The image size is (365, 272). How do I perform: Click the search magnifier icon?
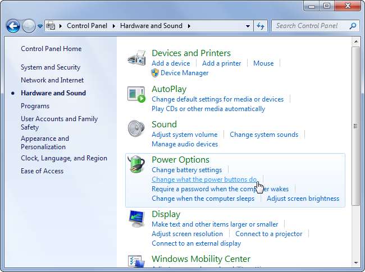(x=353, y=26)
